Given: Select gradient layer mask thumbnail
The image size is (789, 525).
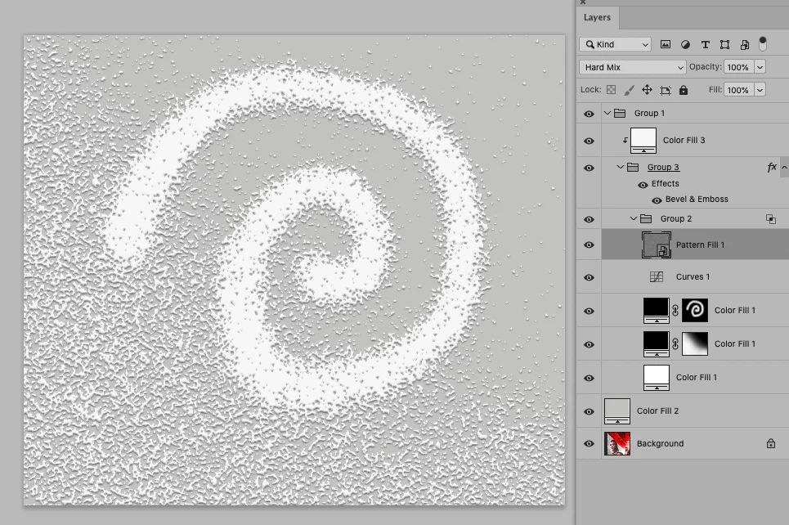Looking at the screenshot, I should (x=695, y=343).
